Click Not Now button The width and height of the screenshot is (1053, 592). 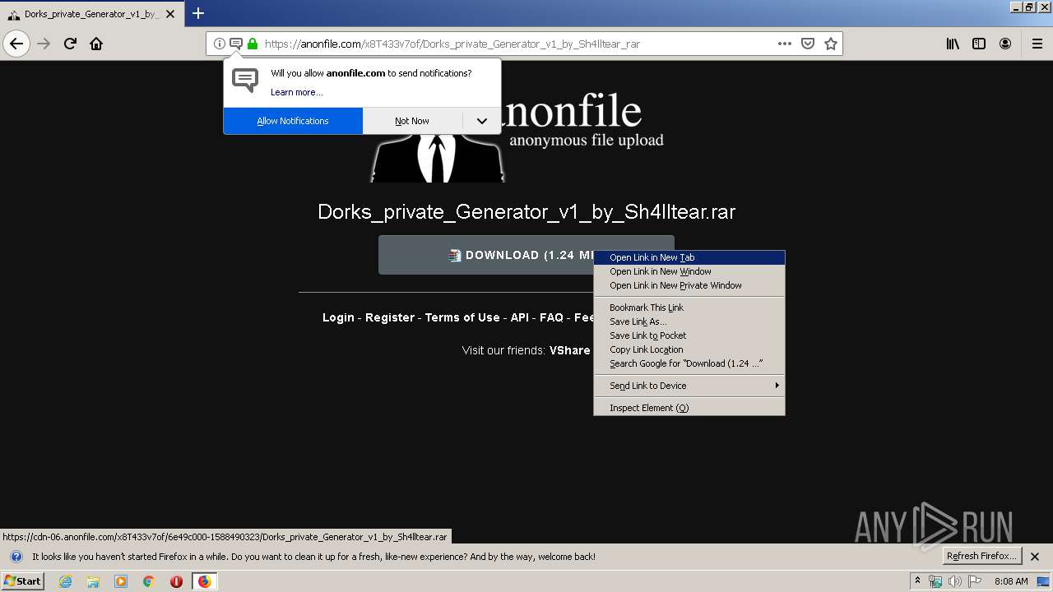coord(412,121)
